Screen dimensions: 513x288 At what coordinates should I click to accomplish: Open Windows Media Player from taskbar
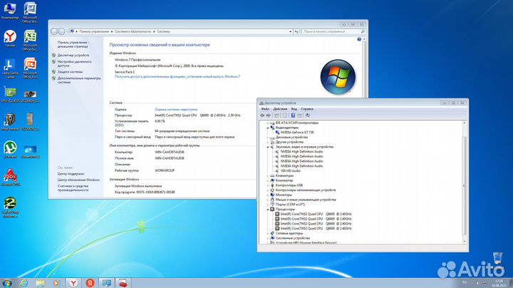[56, 283]
